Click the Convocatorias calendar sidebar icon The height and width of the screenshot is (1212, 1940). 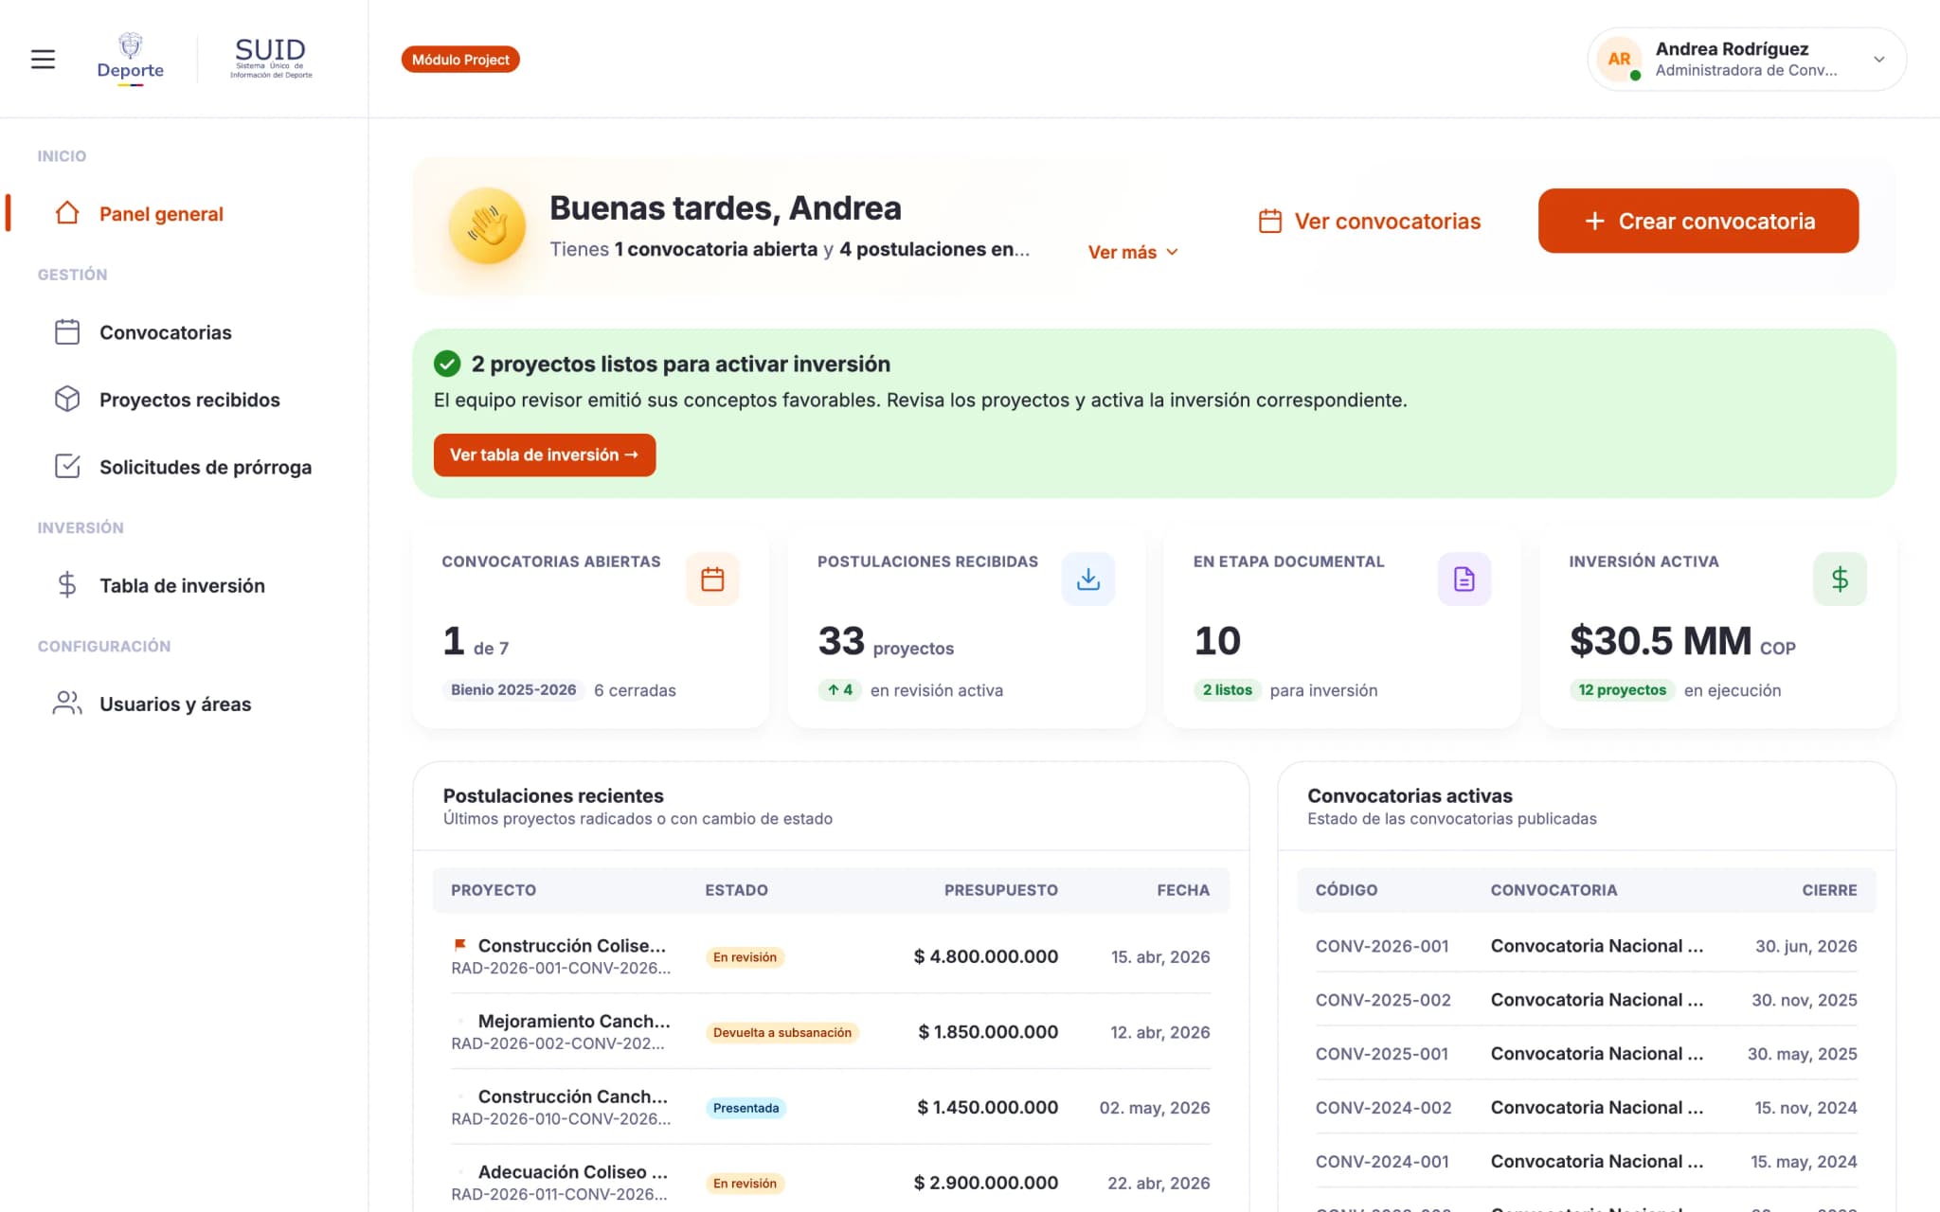(x=67, y=332)
